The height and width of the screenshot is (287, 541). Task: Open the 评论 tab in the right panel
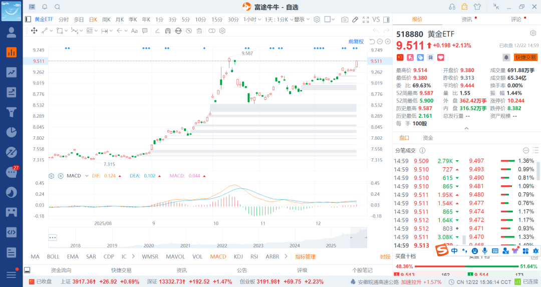click(x=516, y=20)
